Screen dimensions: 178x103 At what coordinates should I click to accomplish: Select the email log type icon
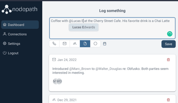point(65,44)
